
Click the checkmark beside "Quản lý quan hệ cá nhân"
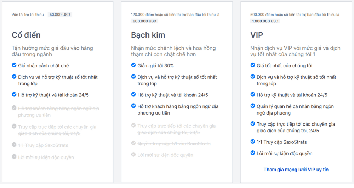tap(253, 106)
